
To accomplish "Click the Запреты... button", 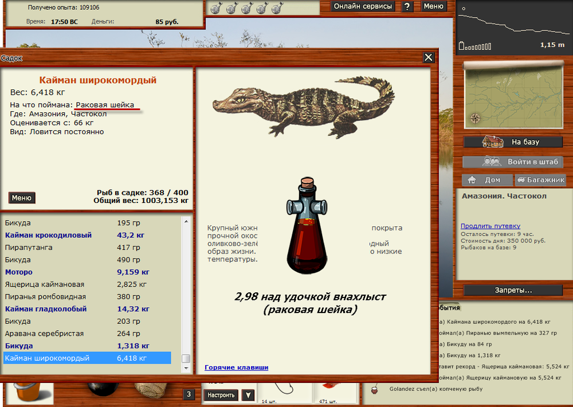I will pyautogui.click(x=513, y=290).
